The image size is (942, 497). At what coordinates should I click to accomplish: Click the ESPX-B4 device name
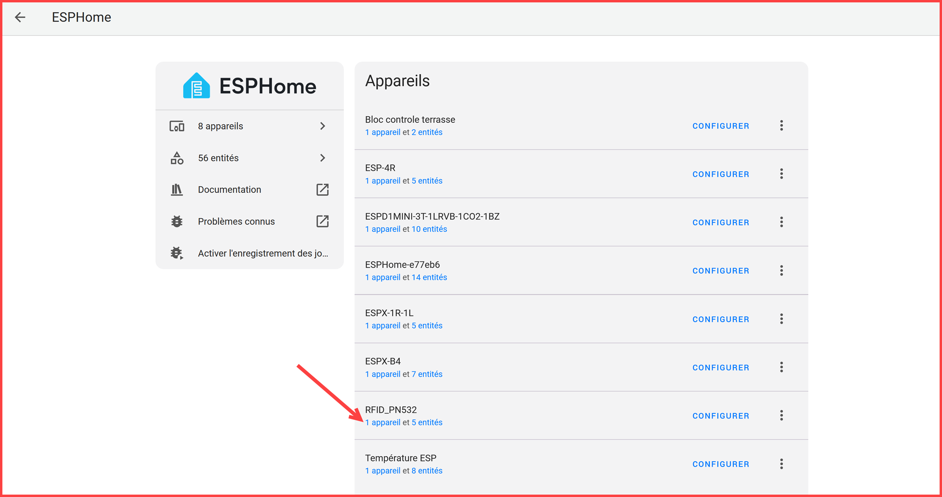coord(383,361)
